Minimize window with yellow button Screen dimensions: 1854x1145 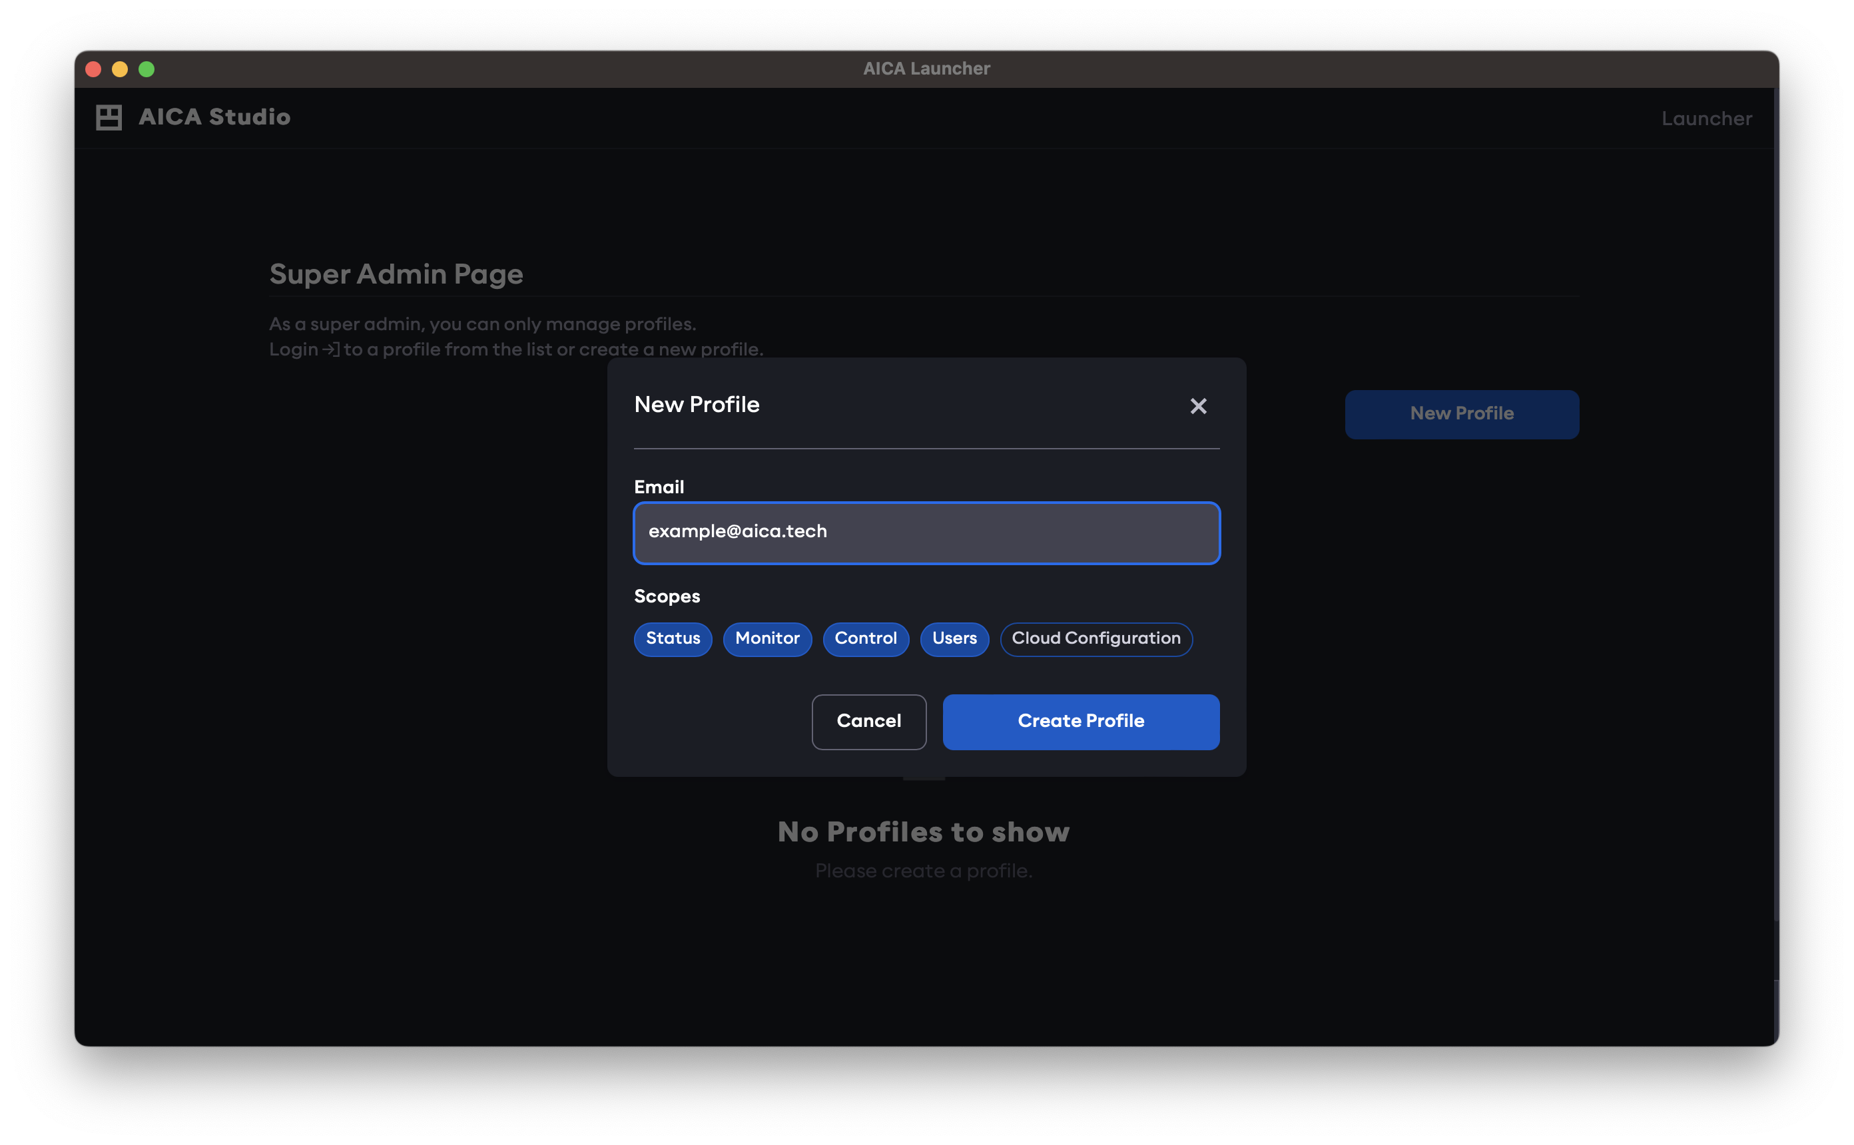pyautogui.click(x=120, y=70)
